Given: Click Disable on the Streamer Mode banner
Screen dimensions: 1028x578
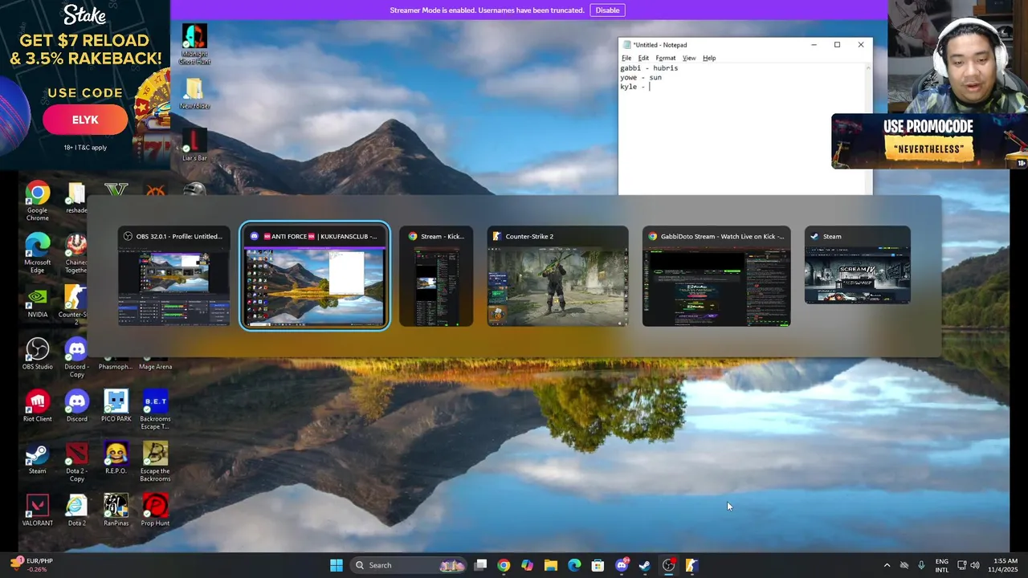Looking at the screenshot, I should click(607, 10).
